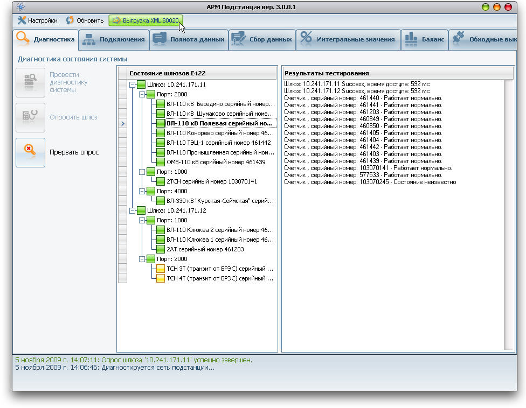526x408 pixels.
Task: Click green status icon of ВЛ-110 Конорево
Action: (161, 133)
